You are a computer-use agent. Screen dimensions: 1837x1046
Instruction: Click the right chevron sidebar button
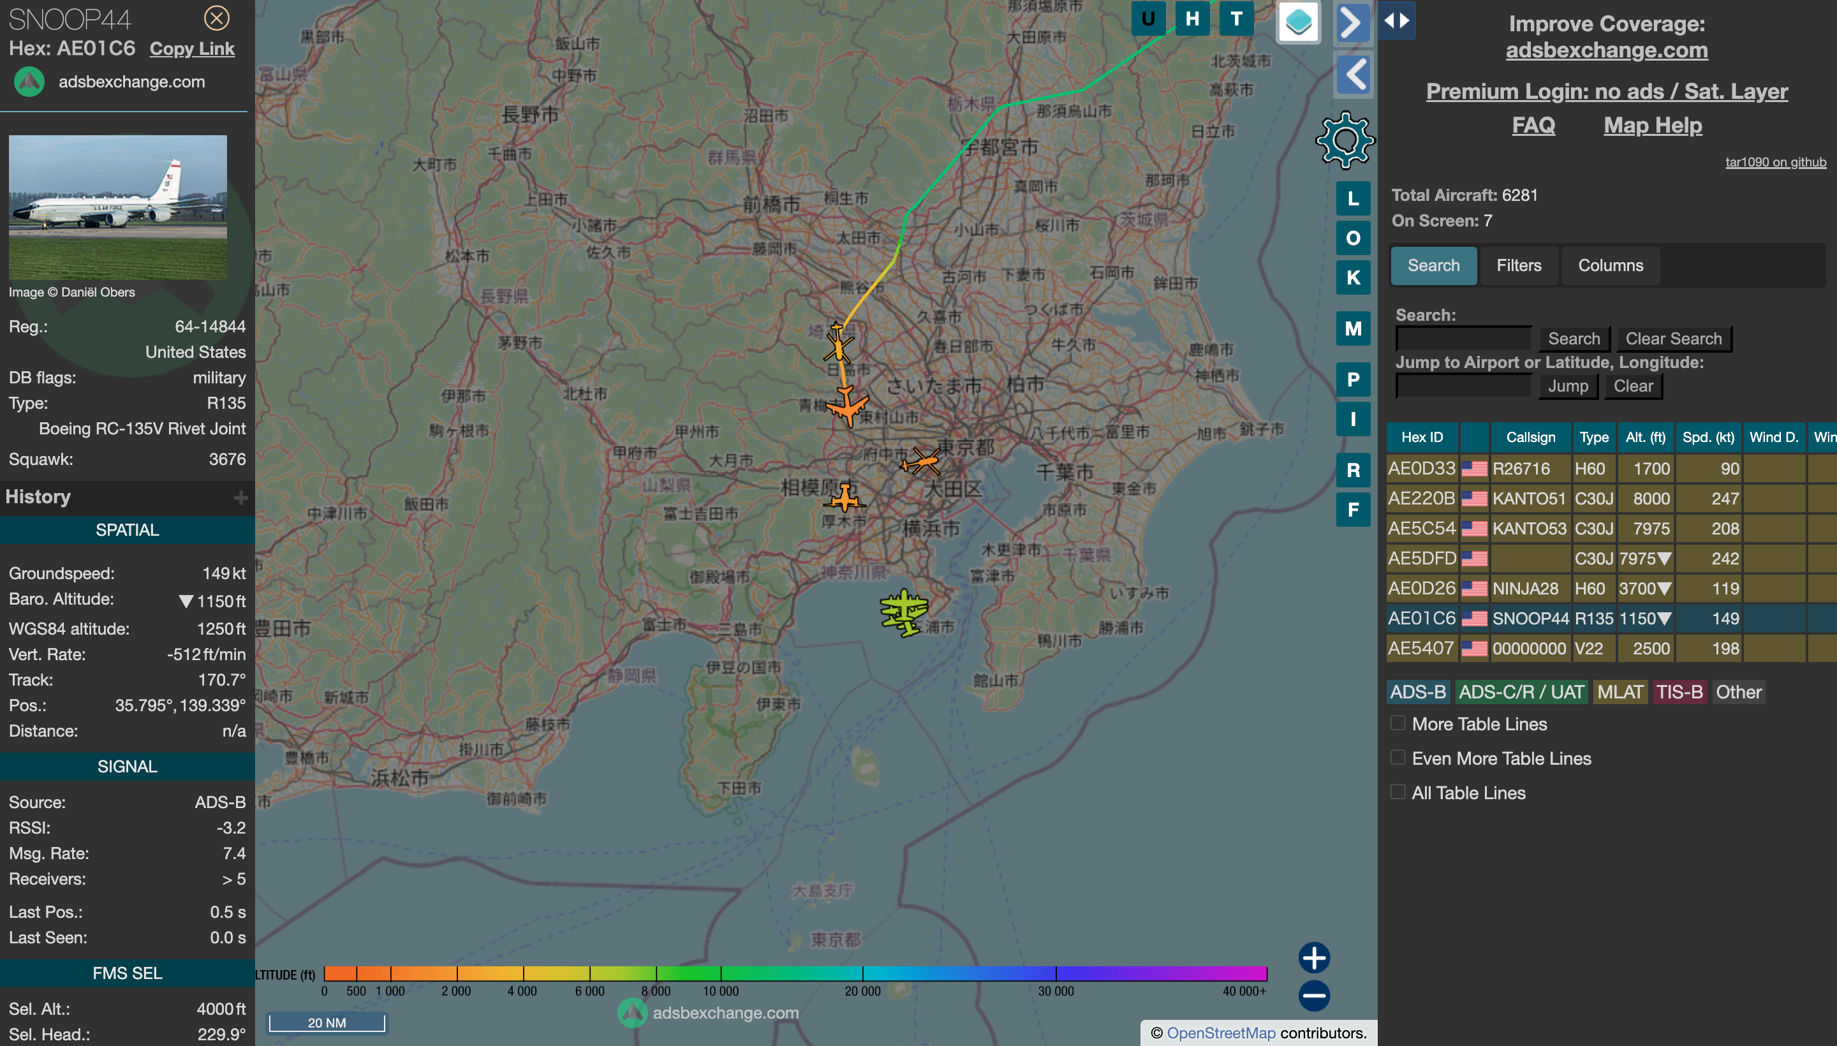point(1353,22)
